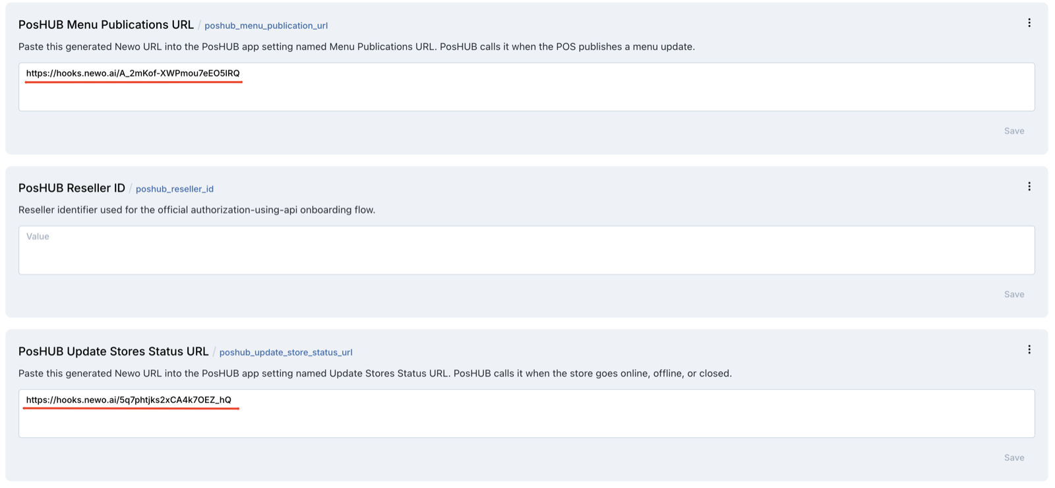This screenshot has width=1055, height=488.
Task: Click the description about store goes online, offline, closed
Action: pyautogui.click(x=375, y=373)
